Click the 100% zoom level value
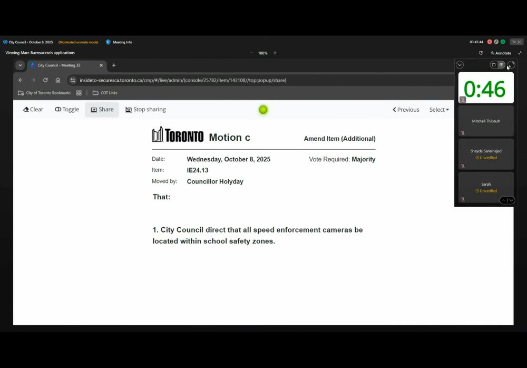 pos(263,53)
